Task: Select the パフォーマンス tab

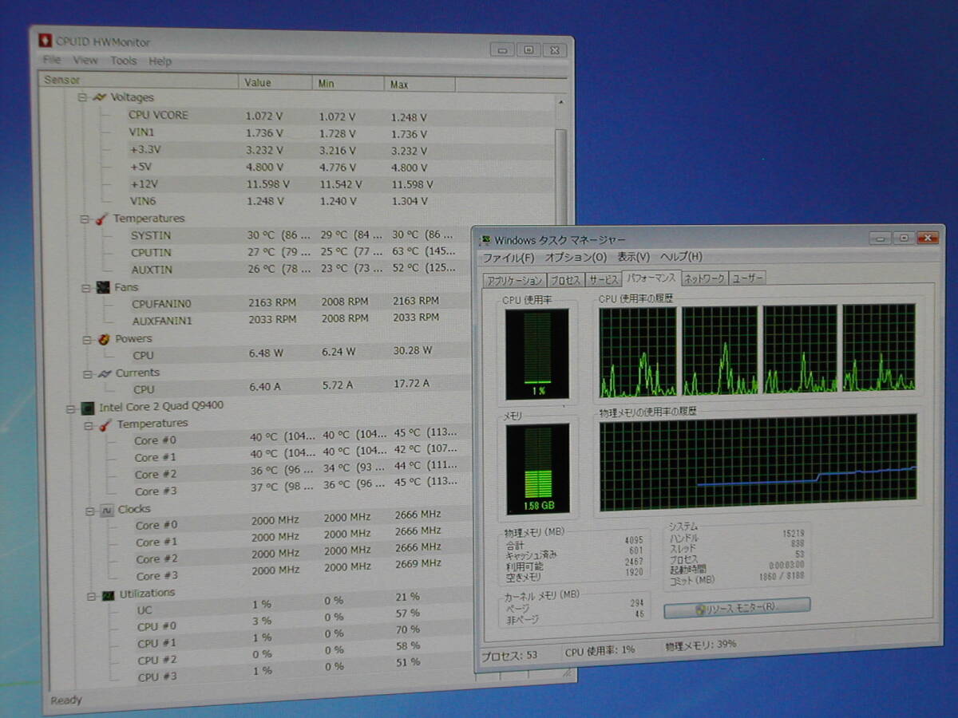Action: pyautogui.click(x=651, y=278)
